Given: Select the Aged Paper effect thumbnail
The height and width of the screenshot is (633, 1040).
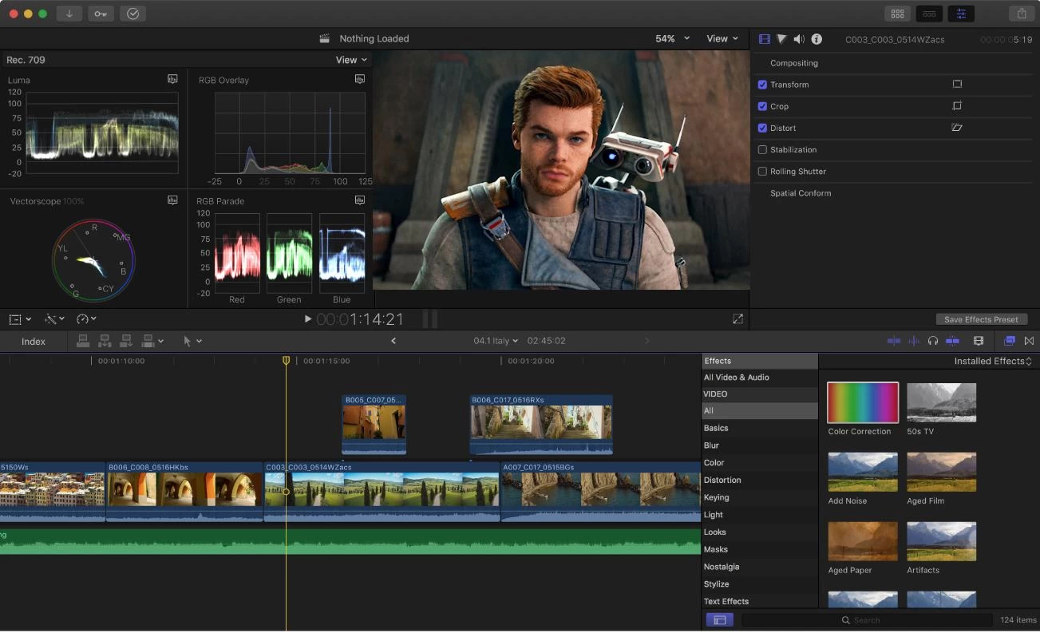Looking at the screenshot, I should [863, 541].
